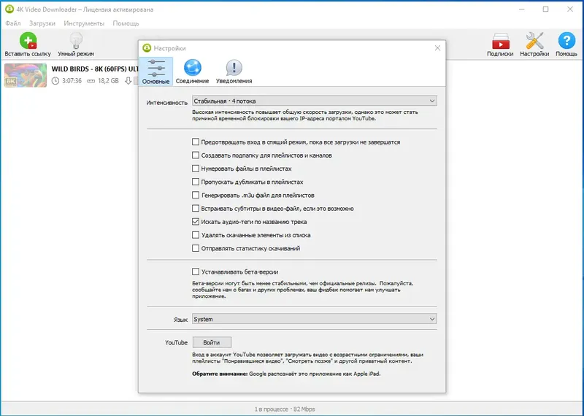Open the Файл menu

click(13, 23)
